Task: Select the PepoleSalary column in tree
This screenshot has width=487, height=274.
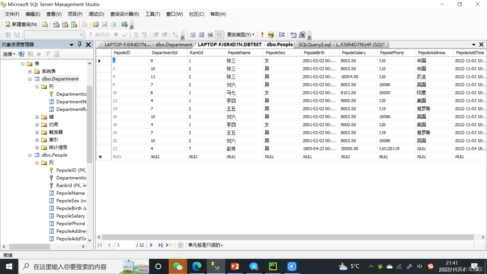Action: [x=71, y=216]
